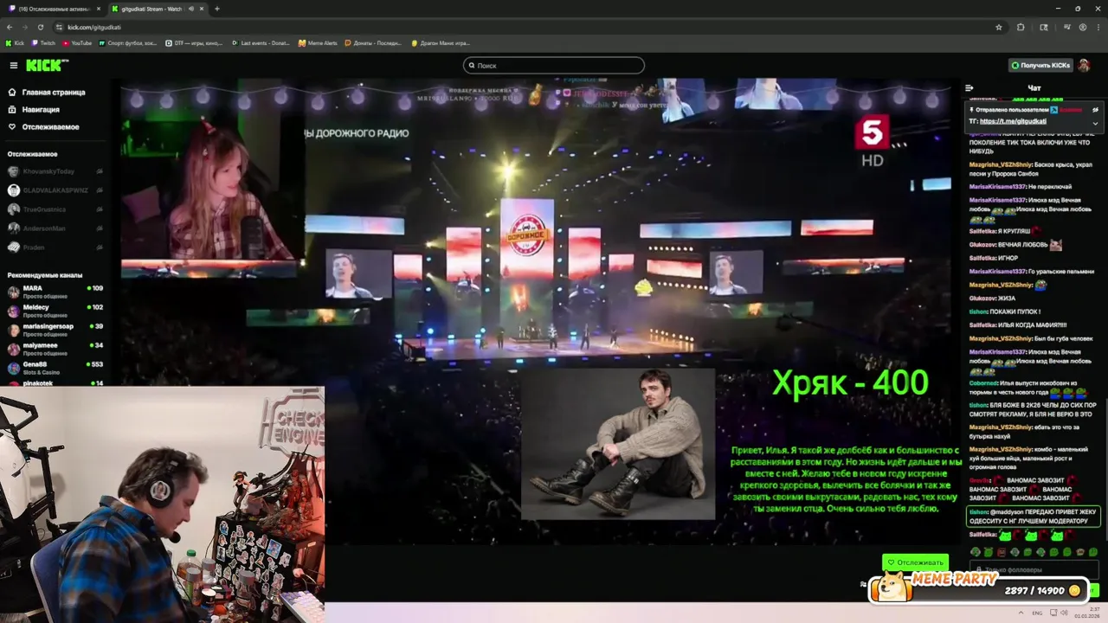Open the YouTube bookmark

coord(77,42)
